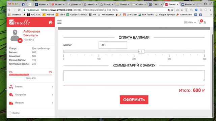
Task: Go to the Armelle home page icon
Action: [x=50, y=22]
